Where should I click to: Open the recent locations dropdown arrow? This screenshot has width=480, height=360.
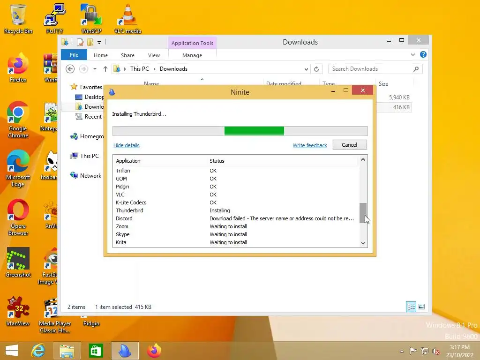coord(95,69)
